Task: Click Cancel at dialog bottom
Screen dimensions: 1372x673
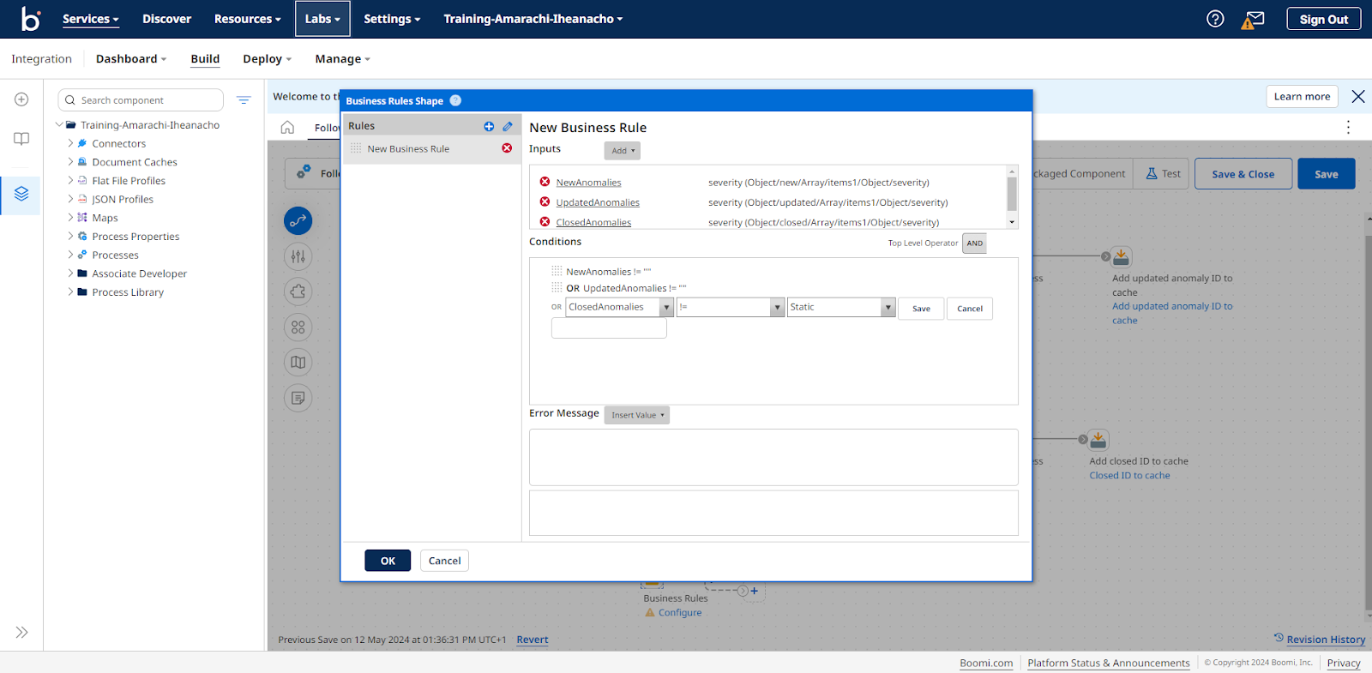Action: pos(444,561)
